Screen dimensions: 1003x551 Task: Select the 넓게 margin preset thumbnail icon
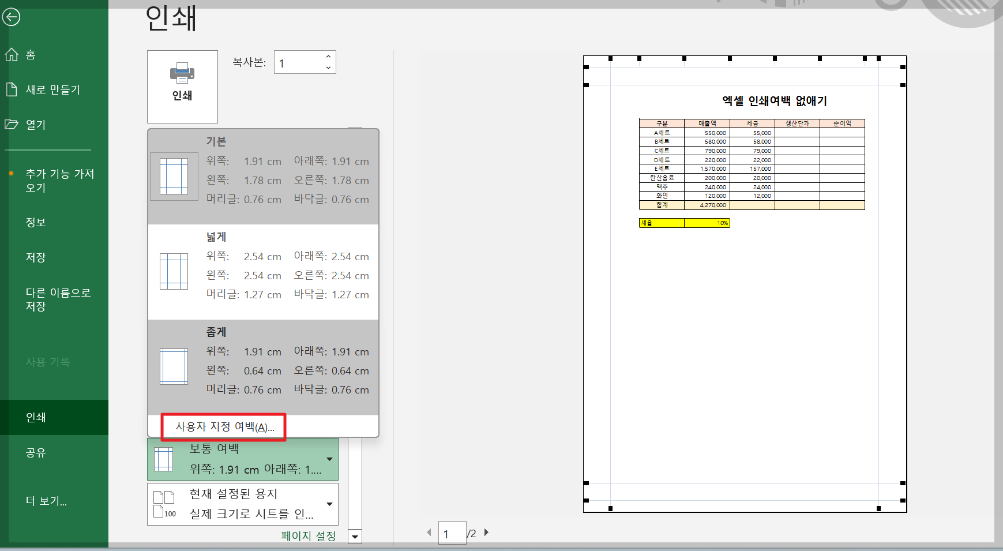coord(174,271)
